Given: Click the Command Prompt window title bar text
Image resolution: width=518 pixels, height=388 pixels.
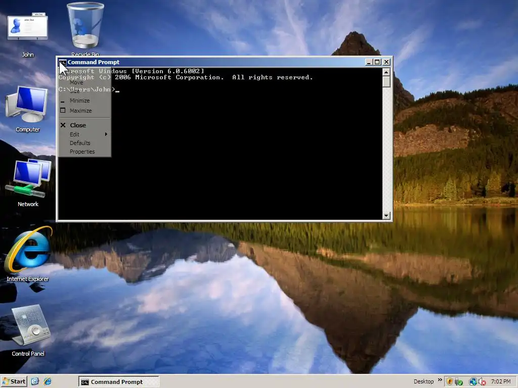Looking at the screenshot, I should tap(94, 62).
